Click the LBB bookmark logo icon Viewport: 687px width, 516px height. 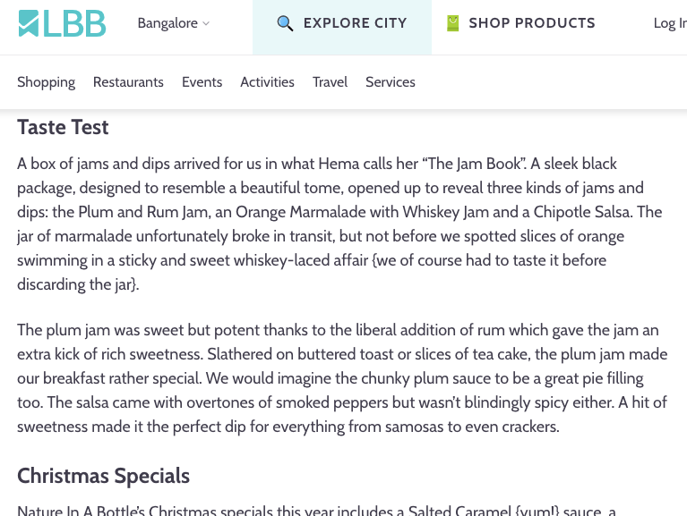30,24
